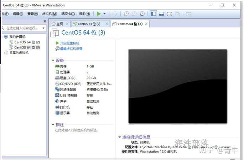Click the 打印机 printer device row
This screenshot has height=160, width=244.
(x=84, y=107)
